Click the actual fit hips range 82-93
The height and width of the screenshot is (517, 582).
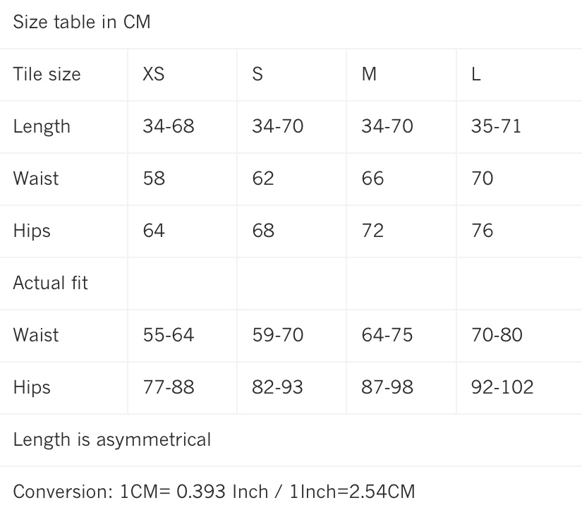coord(277,387)
